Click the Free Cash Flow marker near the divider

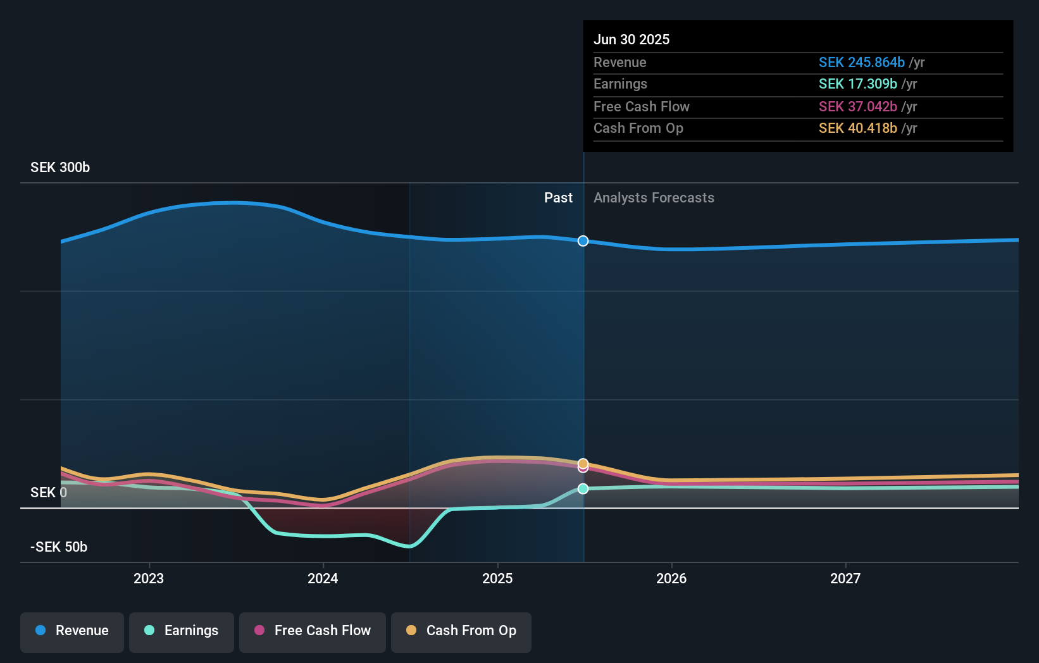(583, 469)
